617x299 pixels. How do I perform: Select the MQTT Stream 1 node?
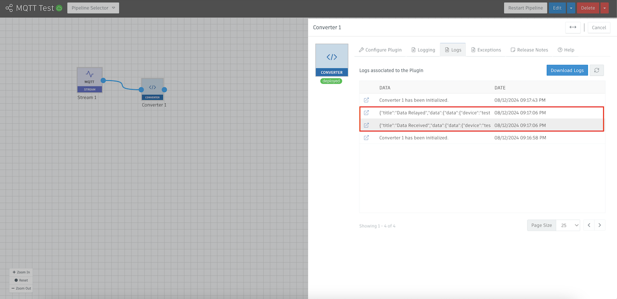coord(89,80)
